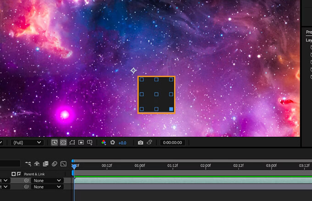The image size is (312, 201).
Task: Click the 3D layer column switch header icon
Action: point(19,174)
